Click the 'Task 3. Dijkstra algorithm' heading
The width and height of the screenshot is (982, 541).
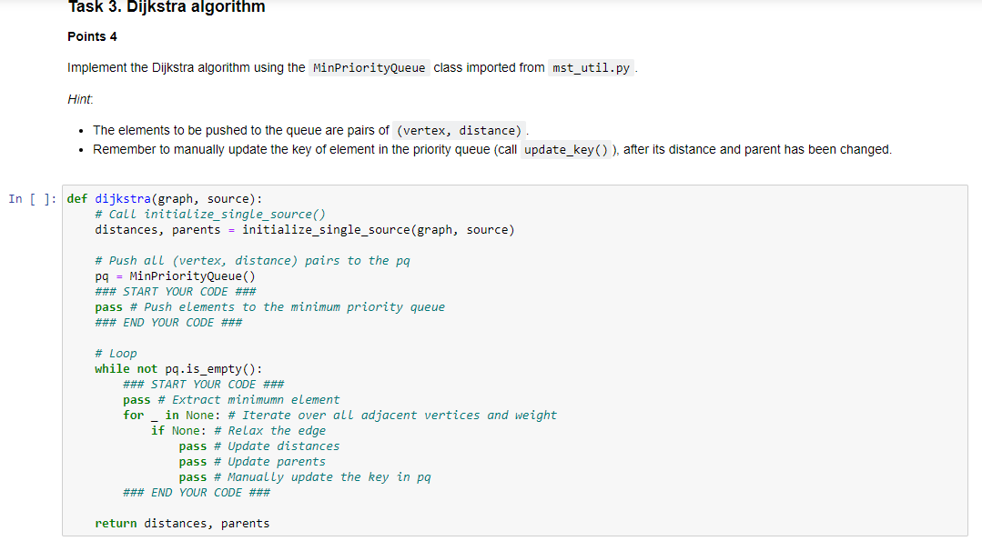pos(166,7)
